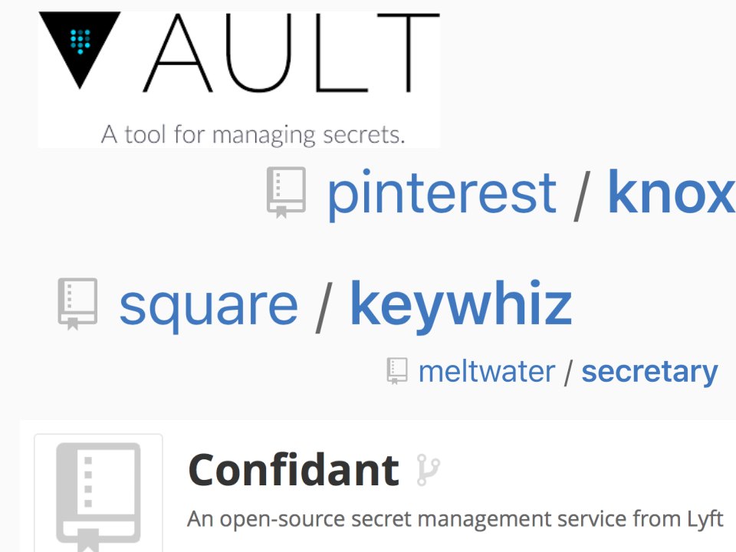Click the tagline A tool for managing secrets

(x=253, y=135)
